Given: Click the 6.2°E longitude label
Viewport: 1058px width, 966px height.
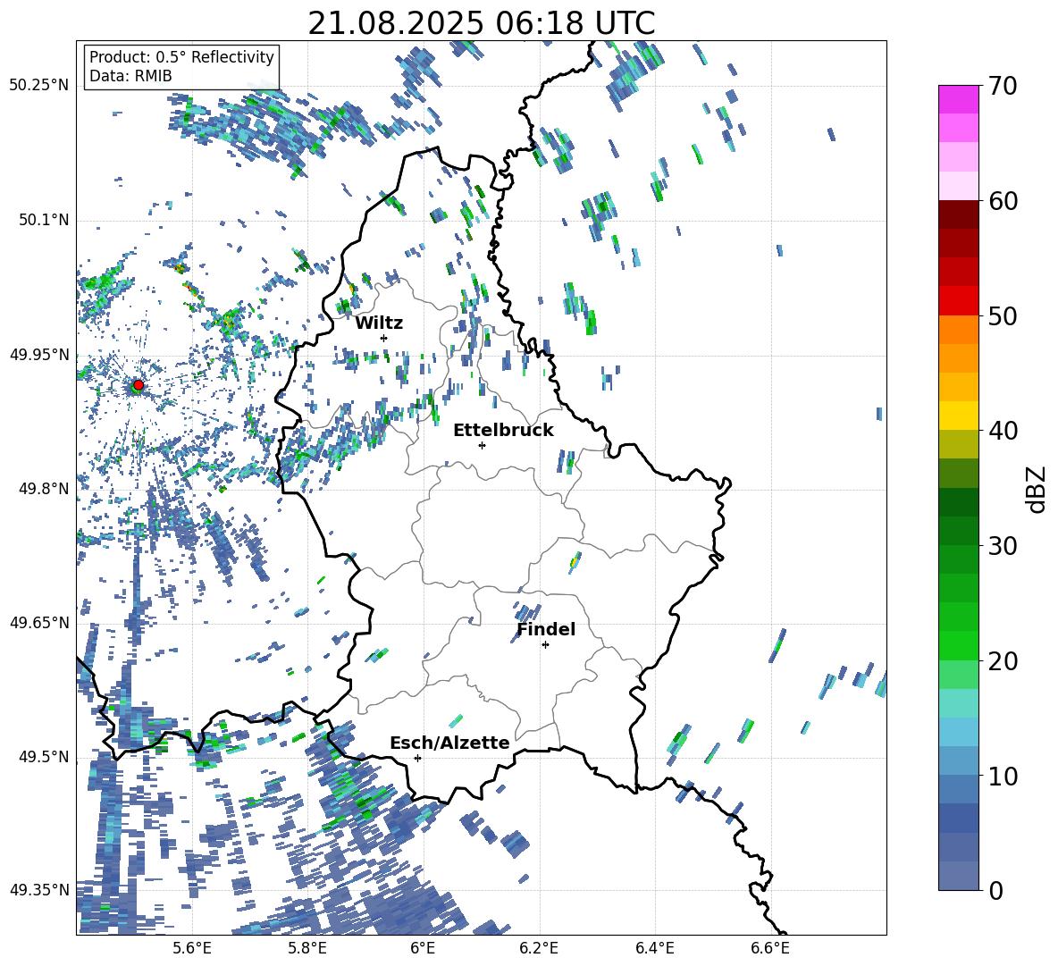Looking at the screenshot, I should point(539,948).
